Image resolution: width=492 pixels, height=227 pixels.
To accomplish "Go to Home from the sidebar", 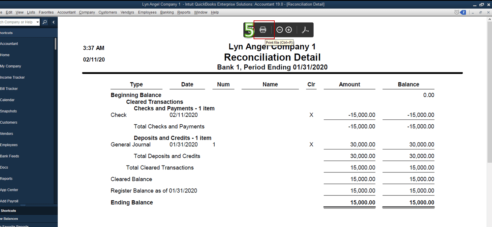I will 5,55.
